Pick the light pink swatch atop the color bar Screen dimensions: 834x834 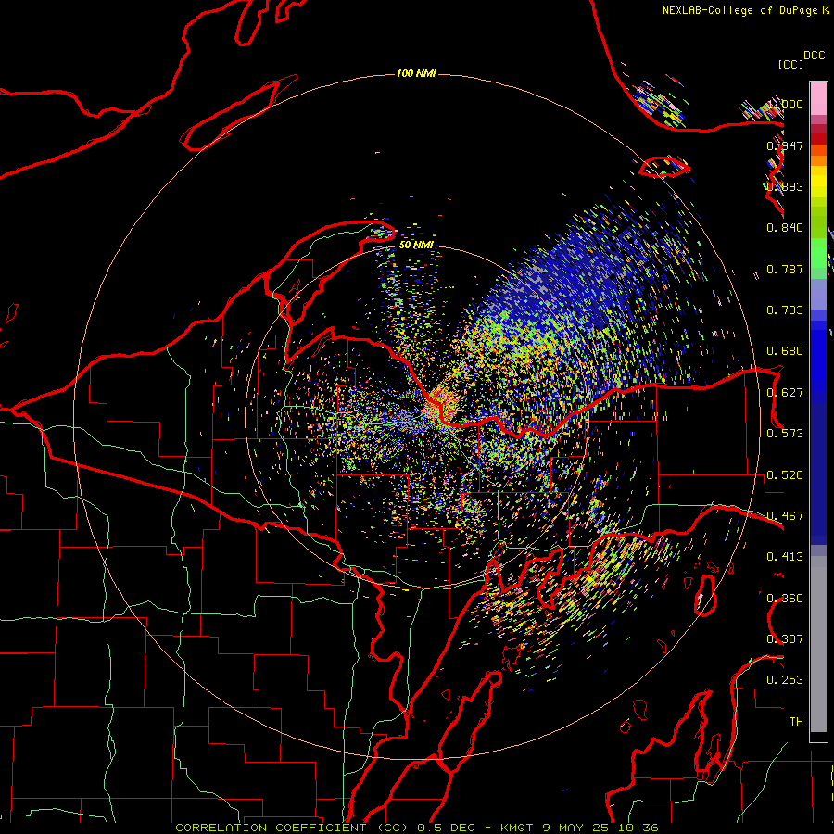click(x=818, y=99)
